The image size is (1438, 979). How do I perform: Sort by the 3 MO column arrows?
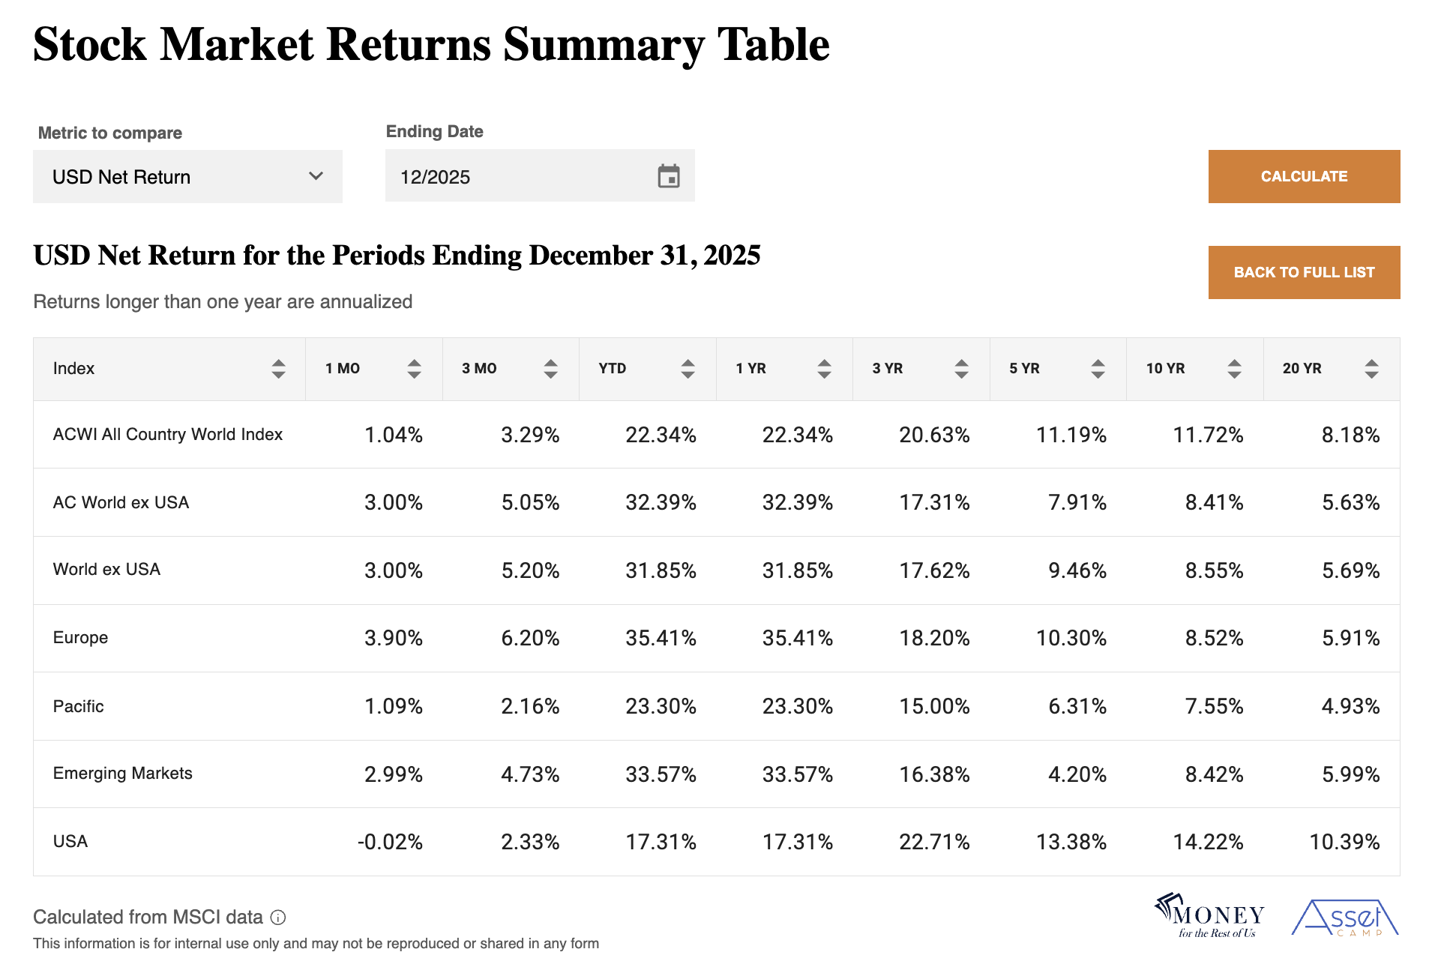point(550,369)
